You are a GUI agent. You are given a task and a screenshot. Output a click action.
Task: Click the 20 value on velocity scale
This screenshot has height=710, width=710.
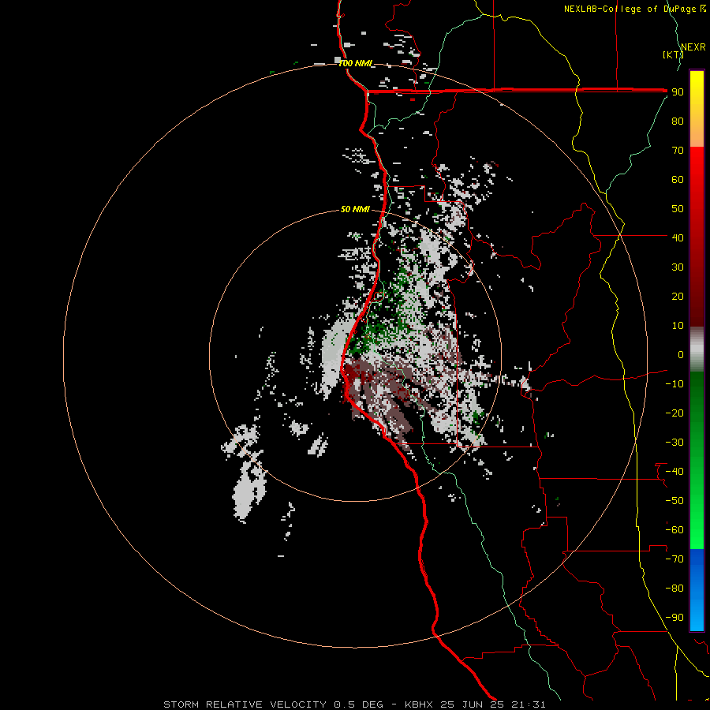click(678, 297)
